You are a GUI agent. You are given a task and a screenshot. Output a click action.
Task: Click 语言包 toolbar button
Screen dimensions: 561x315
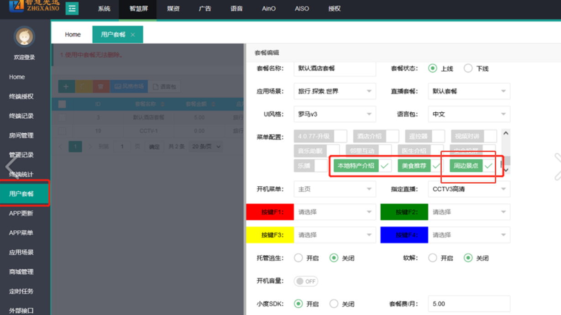click(164, 86)
